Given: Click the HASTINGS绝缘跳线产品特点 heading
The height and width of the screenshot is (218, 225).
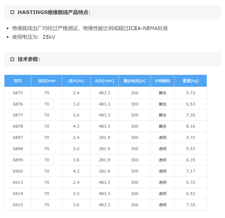Looking at the screenshot, I should tap(54, 12).
